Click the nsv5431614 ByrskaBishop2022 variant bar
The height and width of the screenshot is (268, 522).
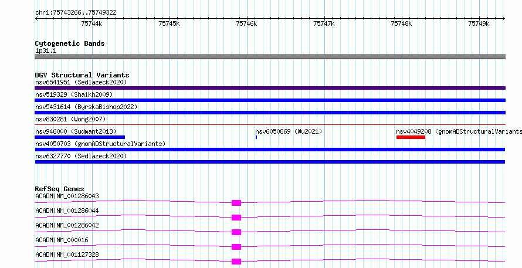[x=270, y=113]
